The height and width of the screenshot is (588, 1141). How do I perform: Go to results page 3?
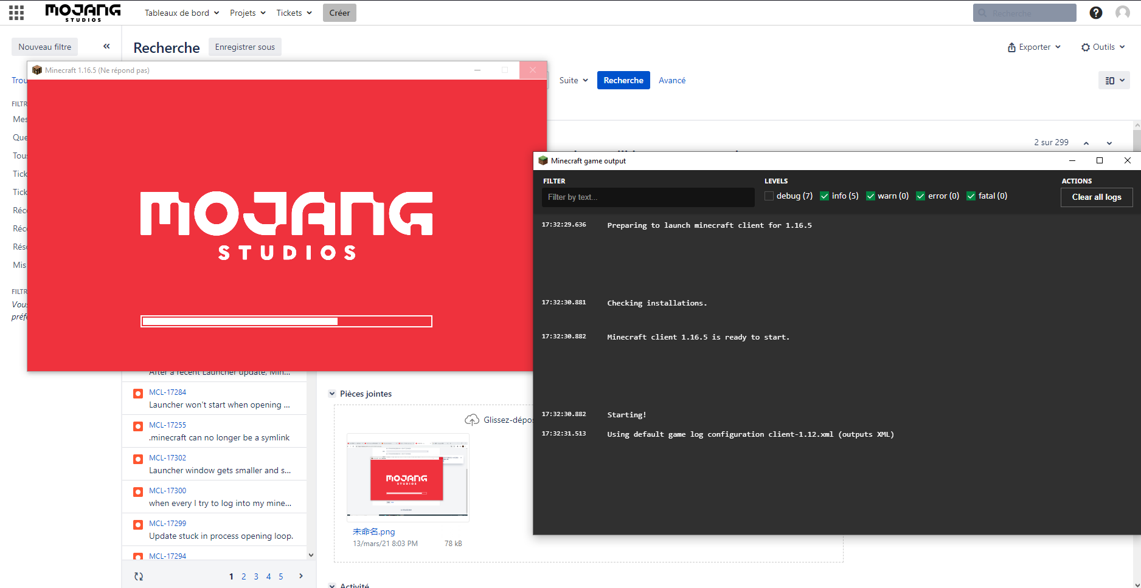[x=256, y=576]
